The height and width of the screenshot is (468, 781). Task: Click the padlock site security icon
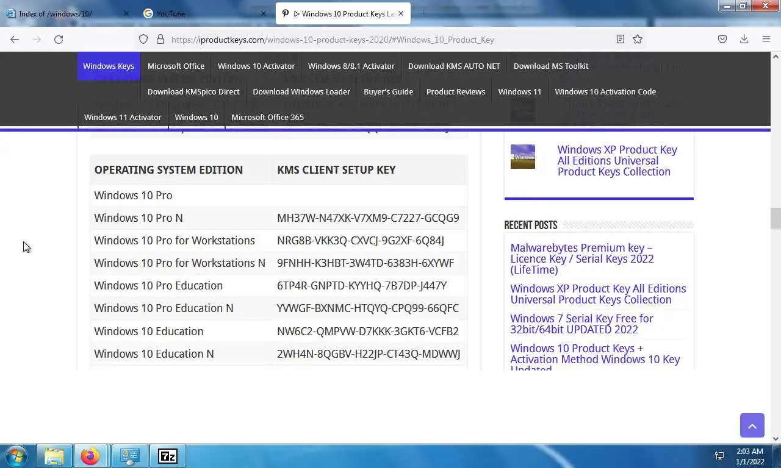[160, 40]
